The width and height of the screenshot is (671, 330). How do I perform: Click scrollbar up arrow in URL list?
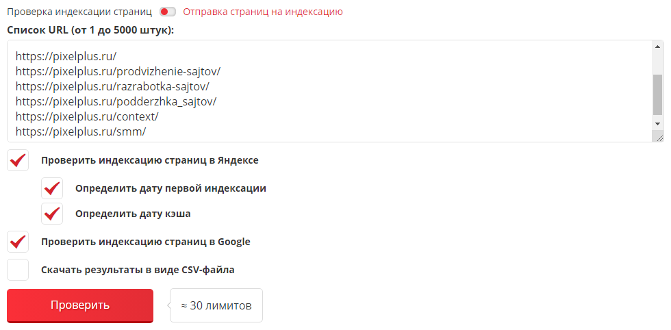[657, 47]
